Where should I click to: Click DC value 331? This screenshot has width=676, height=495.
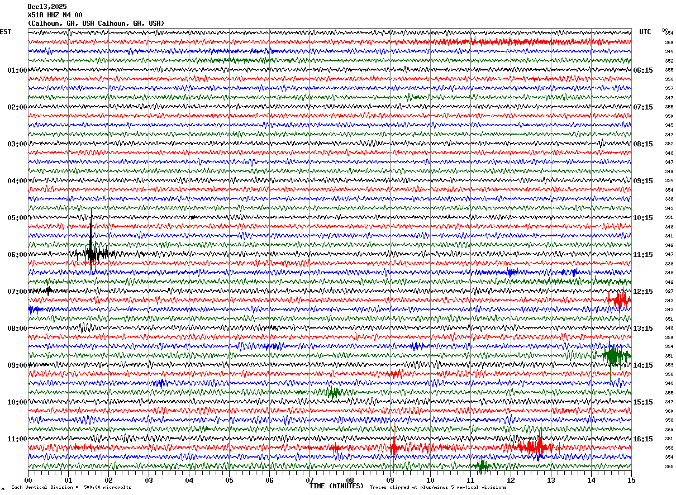[669, 217]
